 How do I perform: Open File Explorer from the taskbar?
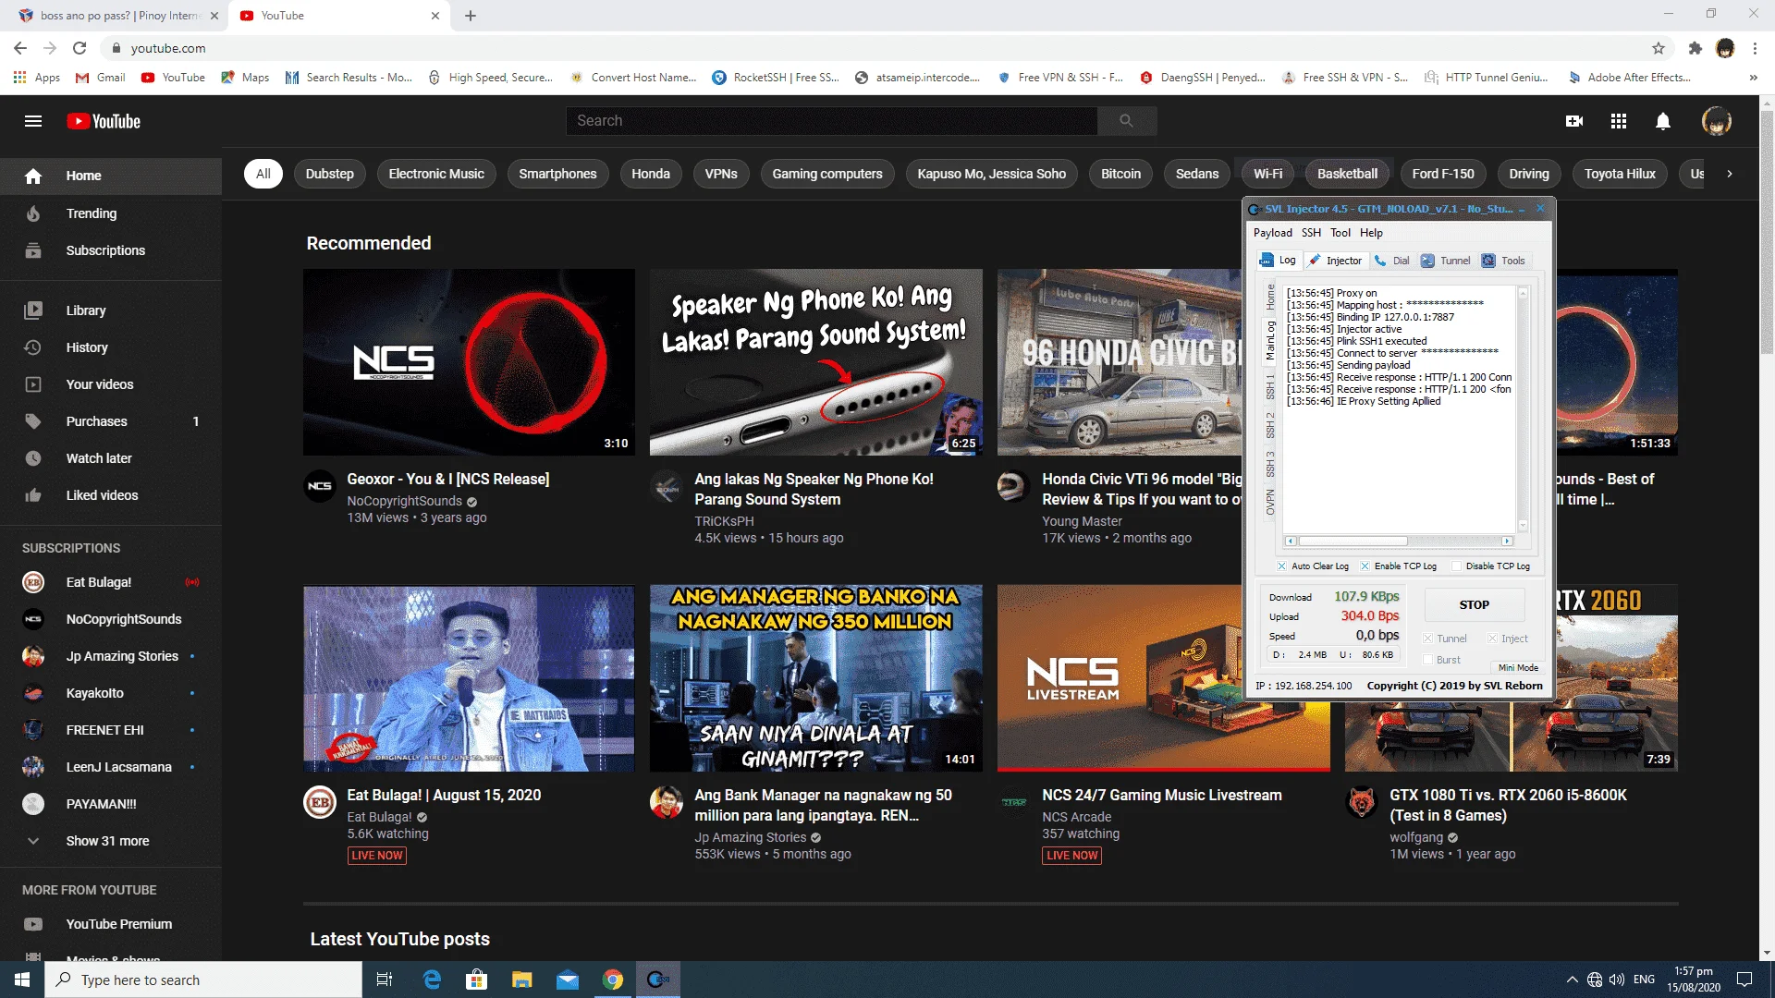522,980
